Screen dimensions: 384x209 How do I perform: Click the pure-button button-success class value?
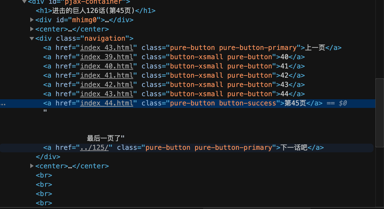pyautogui.click(x=223, y=103)
